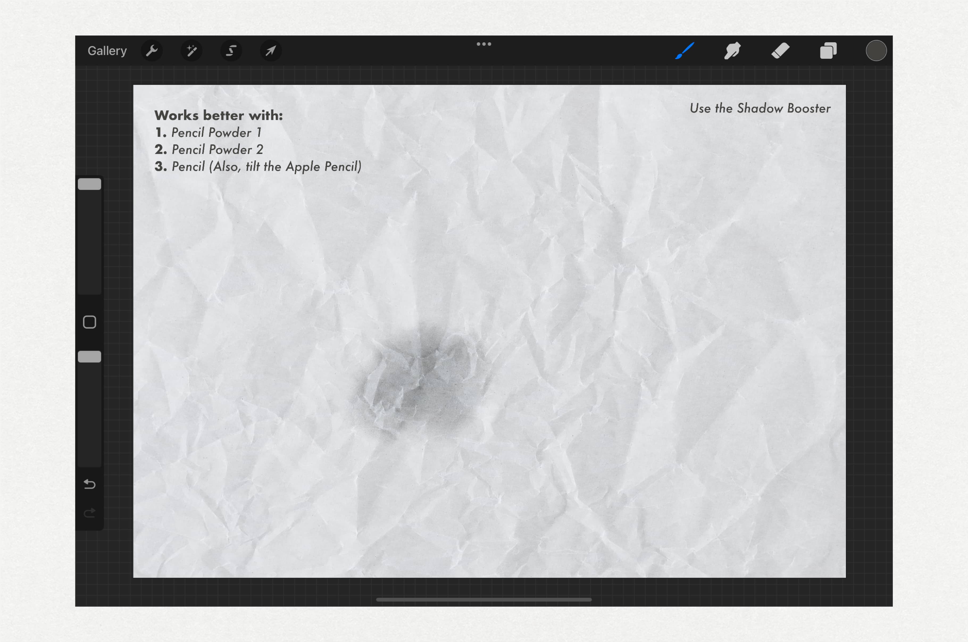Click the 'Works better with:' heading
The width and height of the screenshot is (968, 642).
(x=219, y=115)
